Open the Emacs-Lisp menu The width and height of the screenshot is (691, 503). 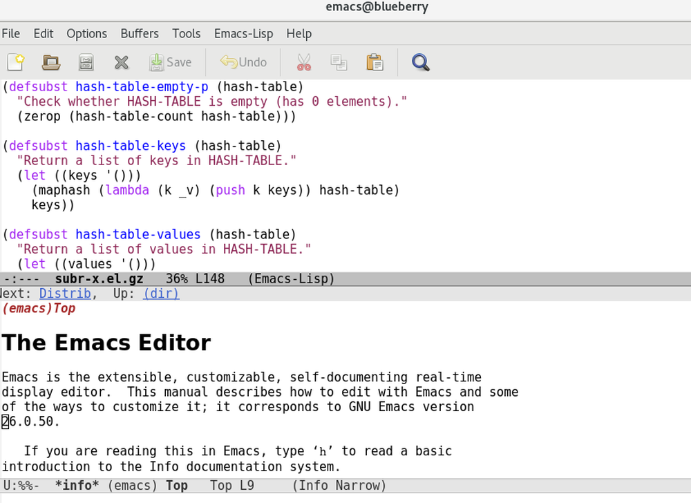pos(243,33)
